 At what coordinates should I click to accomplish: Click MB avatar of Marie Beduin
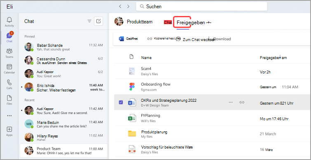(29, 124)
